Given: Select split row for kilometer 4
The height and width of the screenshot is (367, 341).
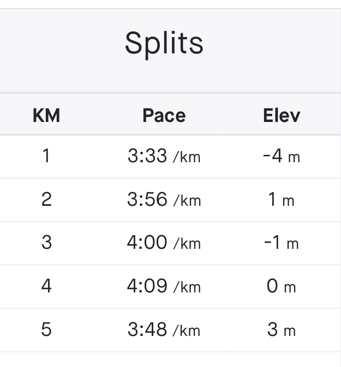Looking at the screenshot, I should click(x=170, y=286).
